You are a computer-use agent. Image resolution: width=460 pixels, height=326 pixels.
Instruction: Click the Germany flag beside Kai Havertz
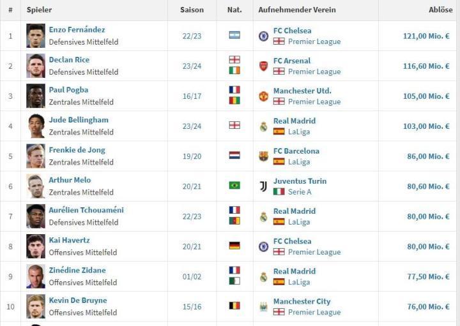tap(234, 246)
